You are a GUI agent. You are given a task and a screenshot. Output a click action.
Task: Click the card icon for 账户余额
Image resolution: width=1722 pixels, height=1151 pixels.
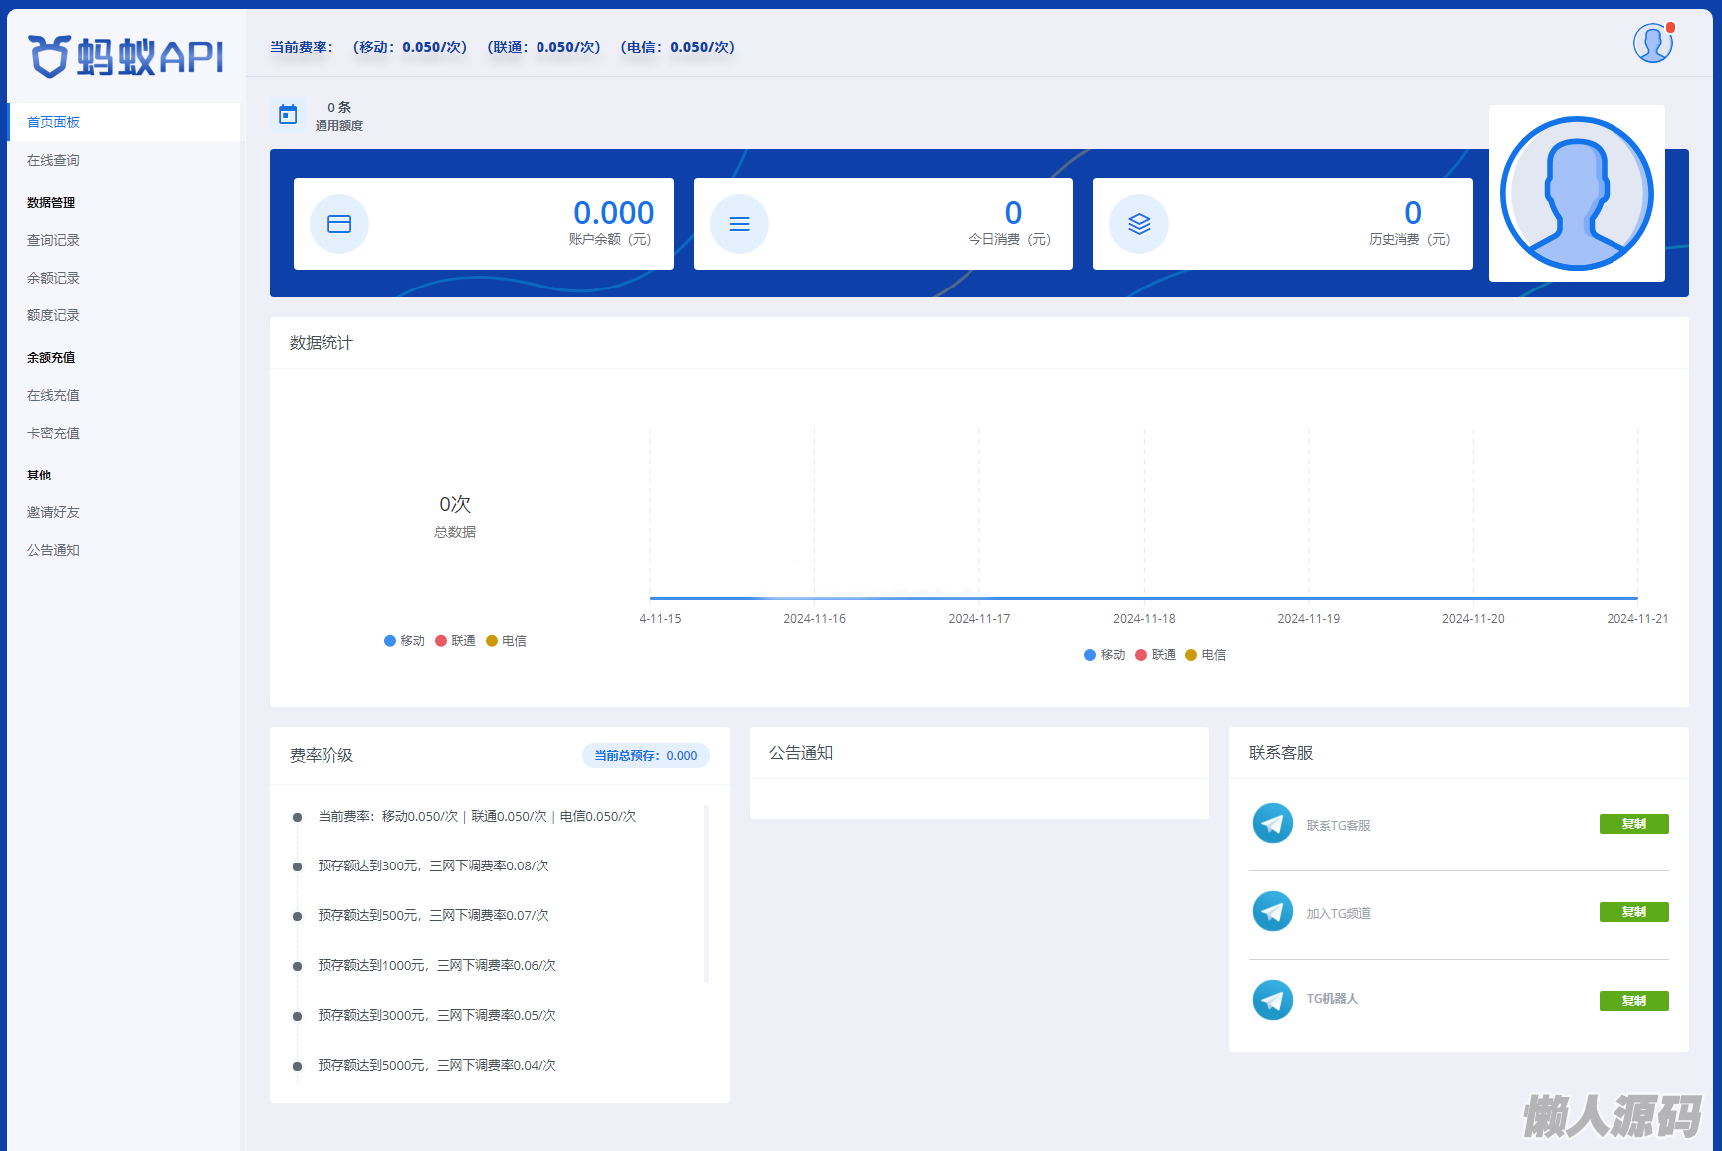click(x=339, y=224)
